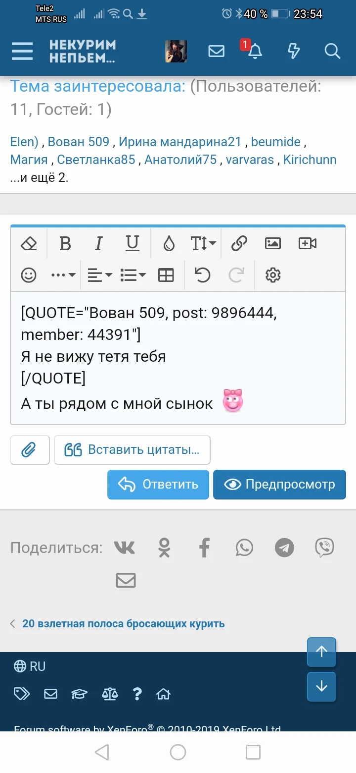Expand the text alignment dropdown
The width and height of the screenshot is (356, 773).
click(x=100, y=275)
